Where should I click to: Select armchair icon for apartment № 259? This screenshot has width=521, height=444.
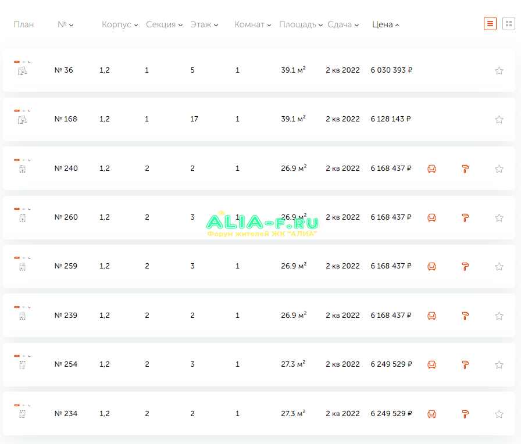(x=431, y=266)
